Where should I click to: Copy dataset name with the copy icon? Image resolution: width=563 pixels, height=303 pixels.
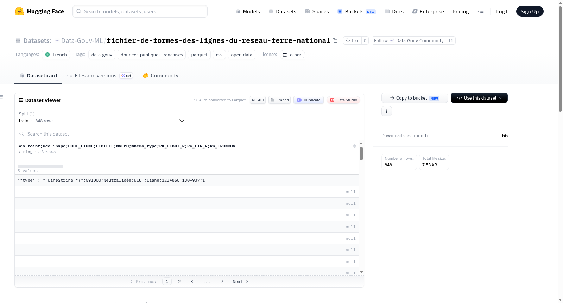[335, 40]
